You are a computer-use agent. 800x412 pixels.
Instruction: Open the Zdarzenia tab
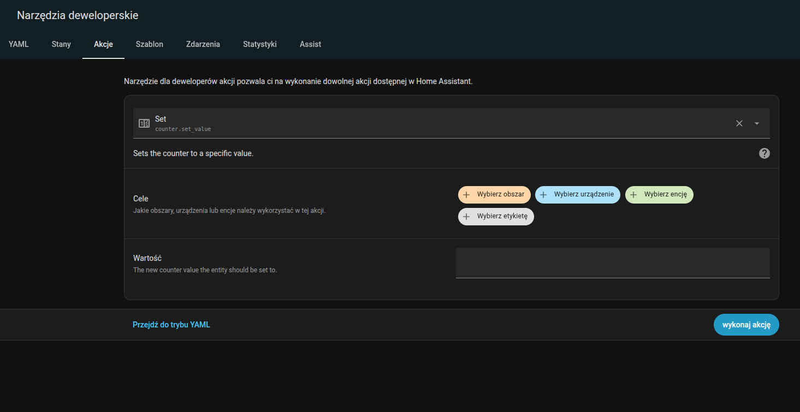click(203, 44)
